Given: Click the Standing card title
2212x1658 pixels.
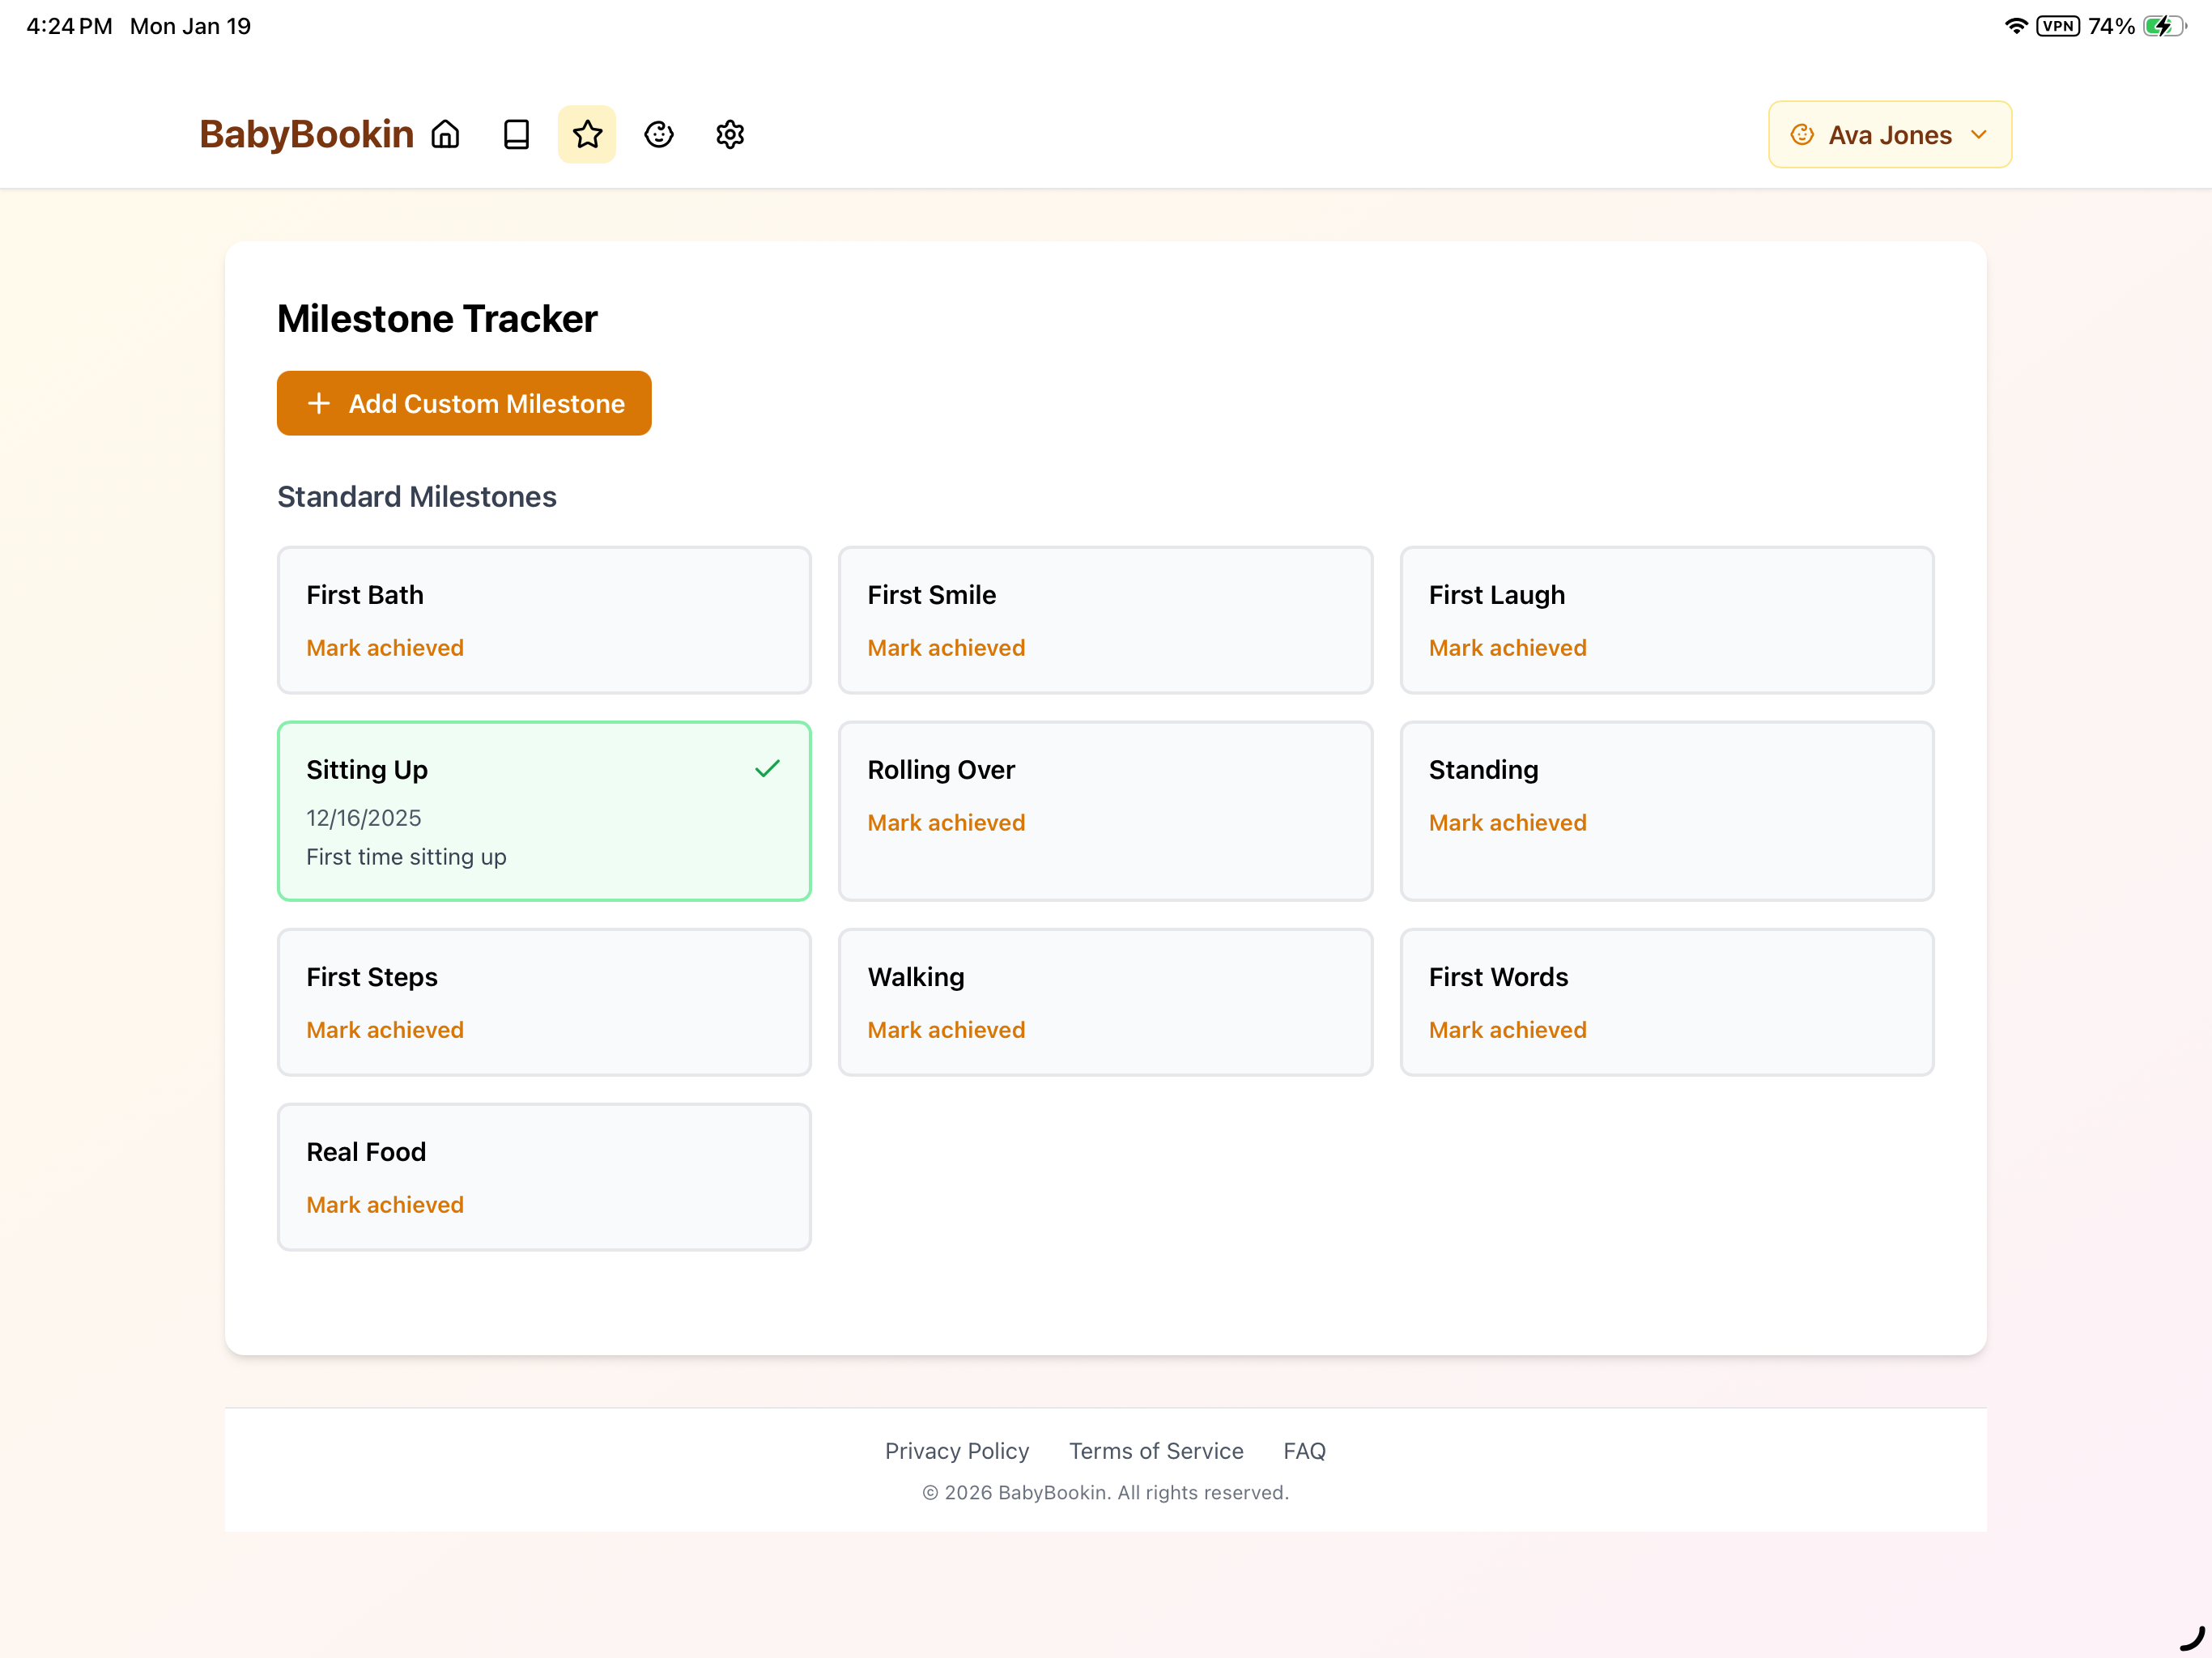Looking at the screenshot, I should click(1483, 770).
